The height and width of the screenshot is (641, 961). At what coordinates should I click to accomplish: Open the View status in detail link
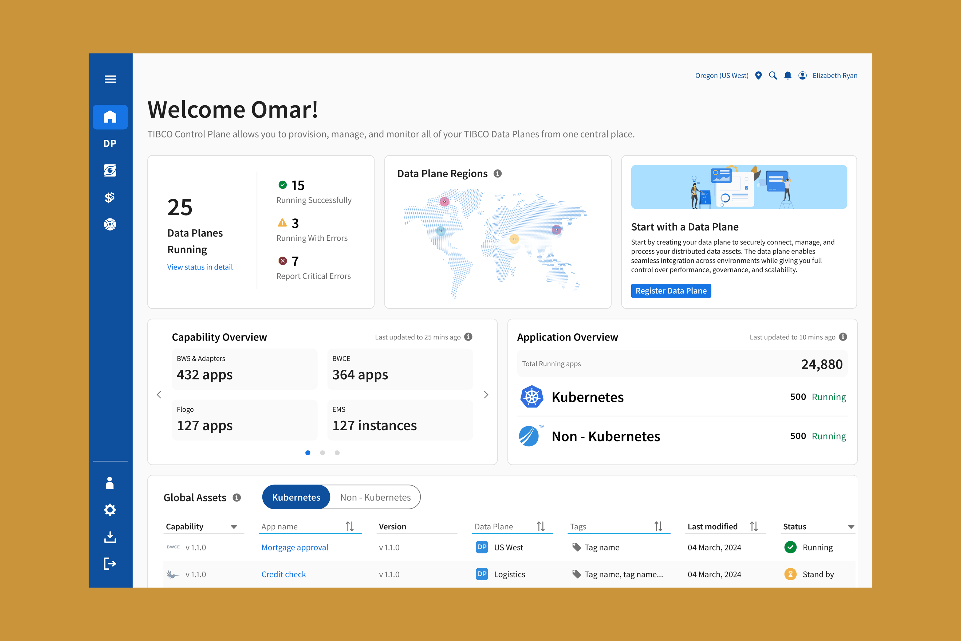pos(200,267)
